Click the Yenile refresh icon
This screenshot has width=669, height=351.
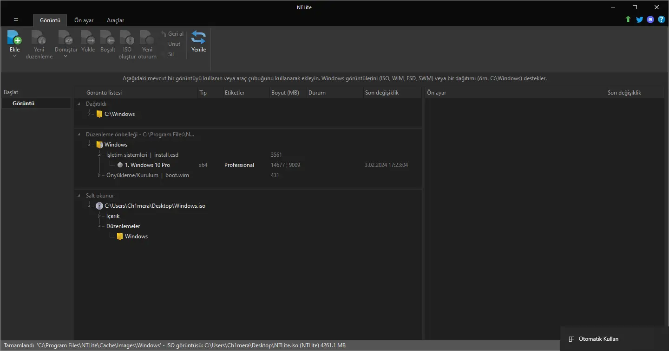(198, 38)
